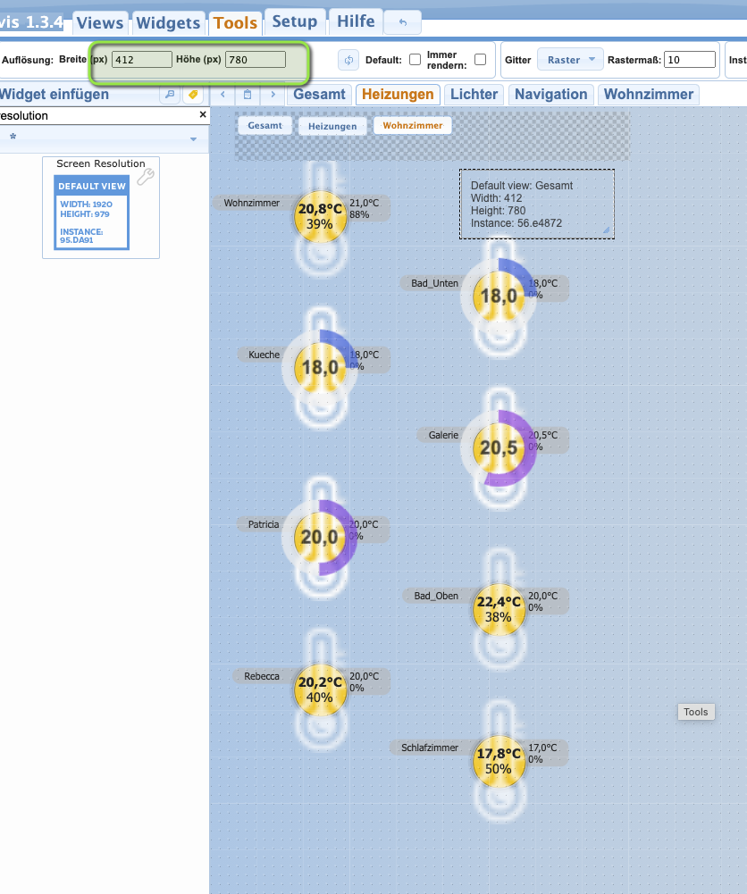Select the Kueche thermostat dial
The width and height of the screenshot is (747, 894).
(x=320, y=367)
